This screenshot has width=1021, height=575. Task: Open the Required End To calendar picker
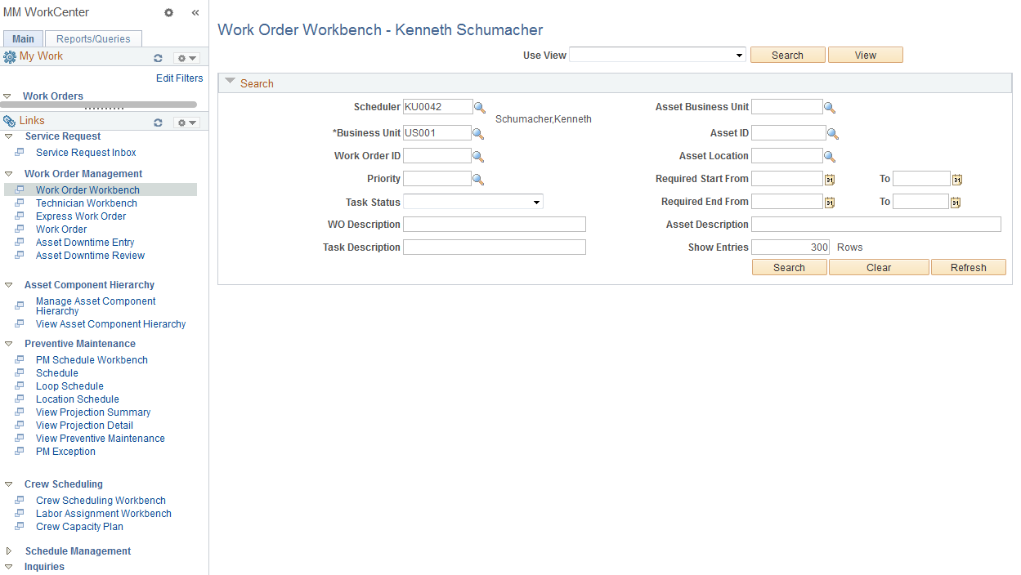click(x=955, y=203)
